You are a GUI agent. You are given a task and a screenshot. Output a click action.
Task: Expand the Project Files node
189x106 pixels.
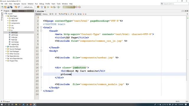[6, 61]
